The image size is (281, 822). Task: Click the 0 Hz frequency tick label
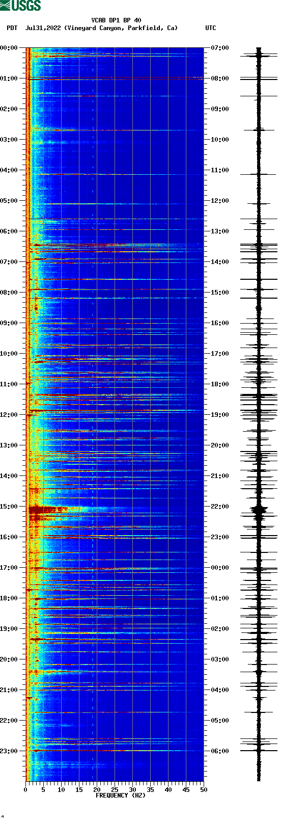(25, 790)
